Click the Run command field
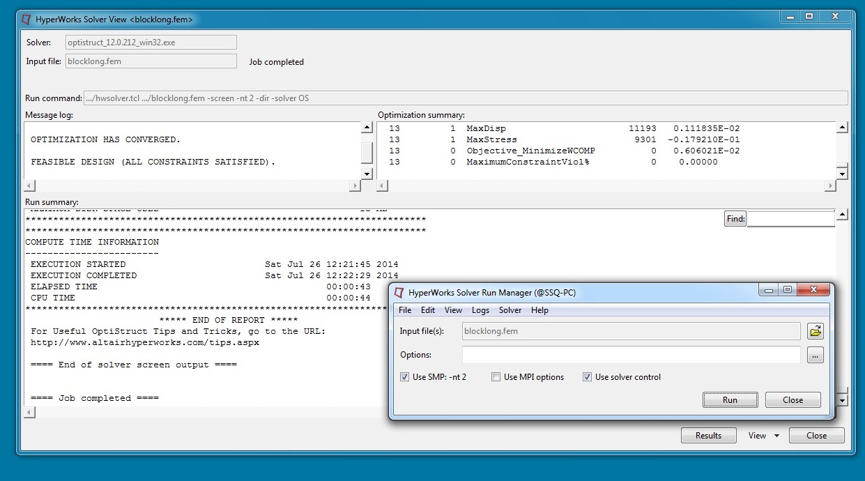The width and height of the screenshot is (865, 481). pyautogui.click(x=466, y=98)
